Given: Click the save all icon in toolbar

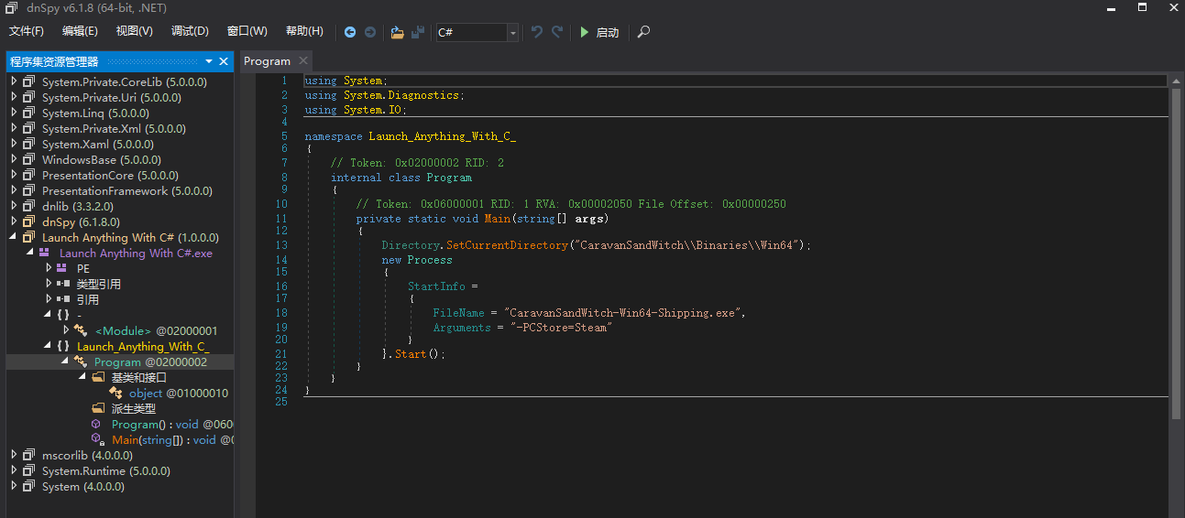Looking at the screenshot, I should (x=418, y=32).
